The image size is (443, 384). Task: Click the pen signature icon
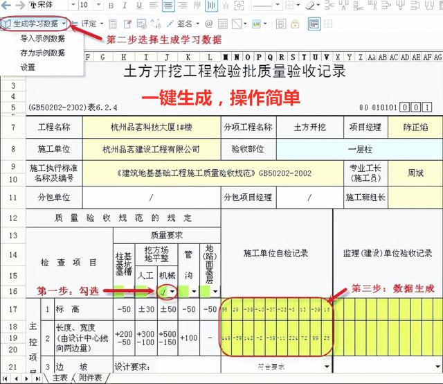tap(170, 24)
